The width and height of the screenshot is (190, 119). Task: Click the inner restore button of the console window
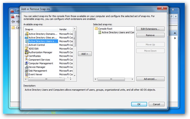[172, 16]
